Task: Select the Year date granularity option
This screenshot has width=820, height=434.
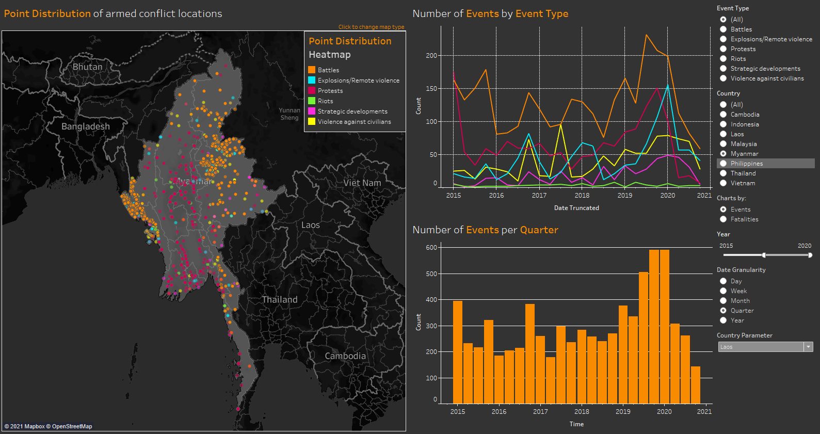Action: click(x=723, y=320)
